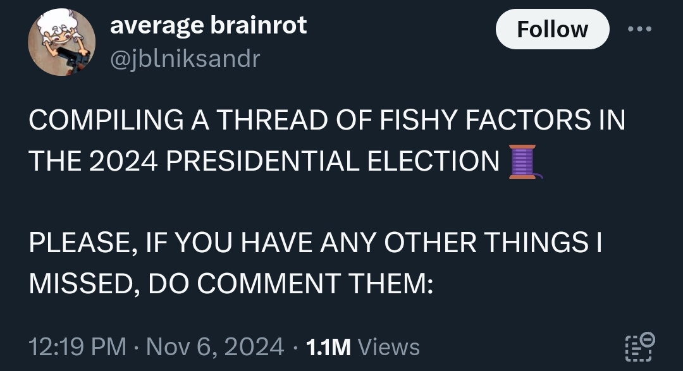683x371 pixels.
Task: Click the line starting "COMPILING A THREAD"
Action: point(326,121)
